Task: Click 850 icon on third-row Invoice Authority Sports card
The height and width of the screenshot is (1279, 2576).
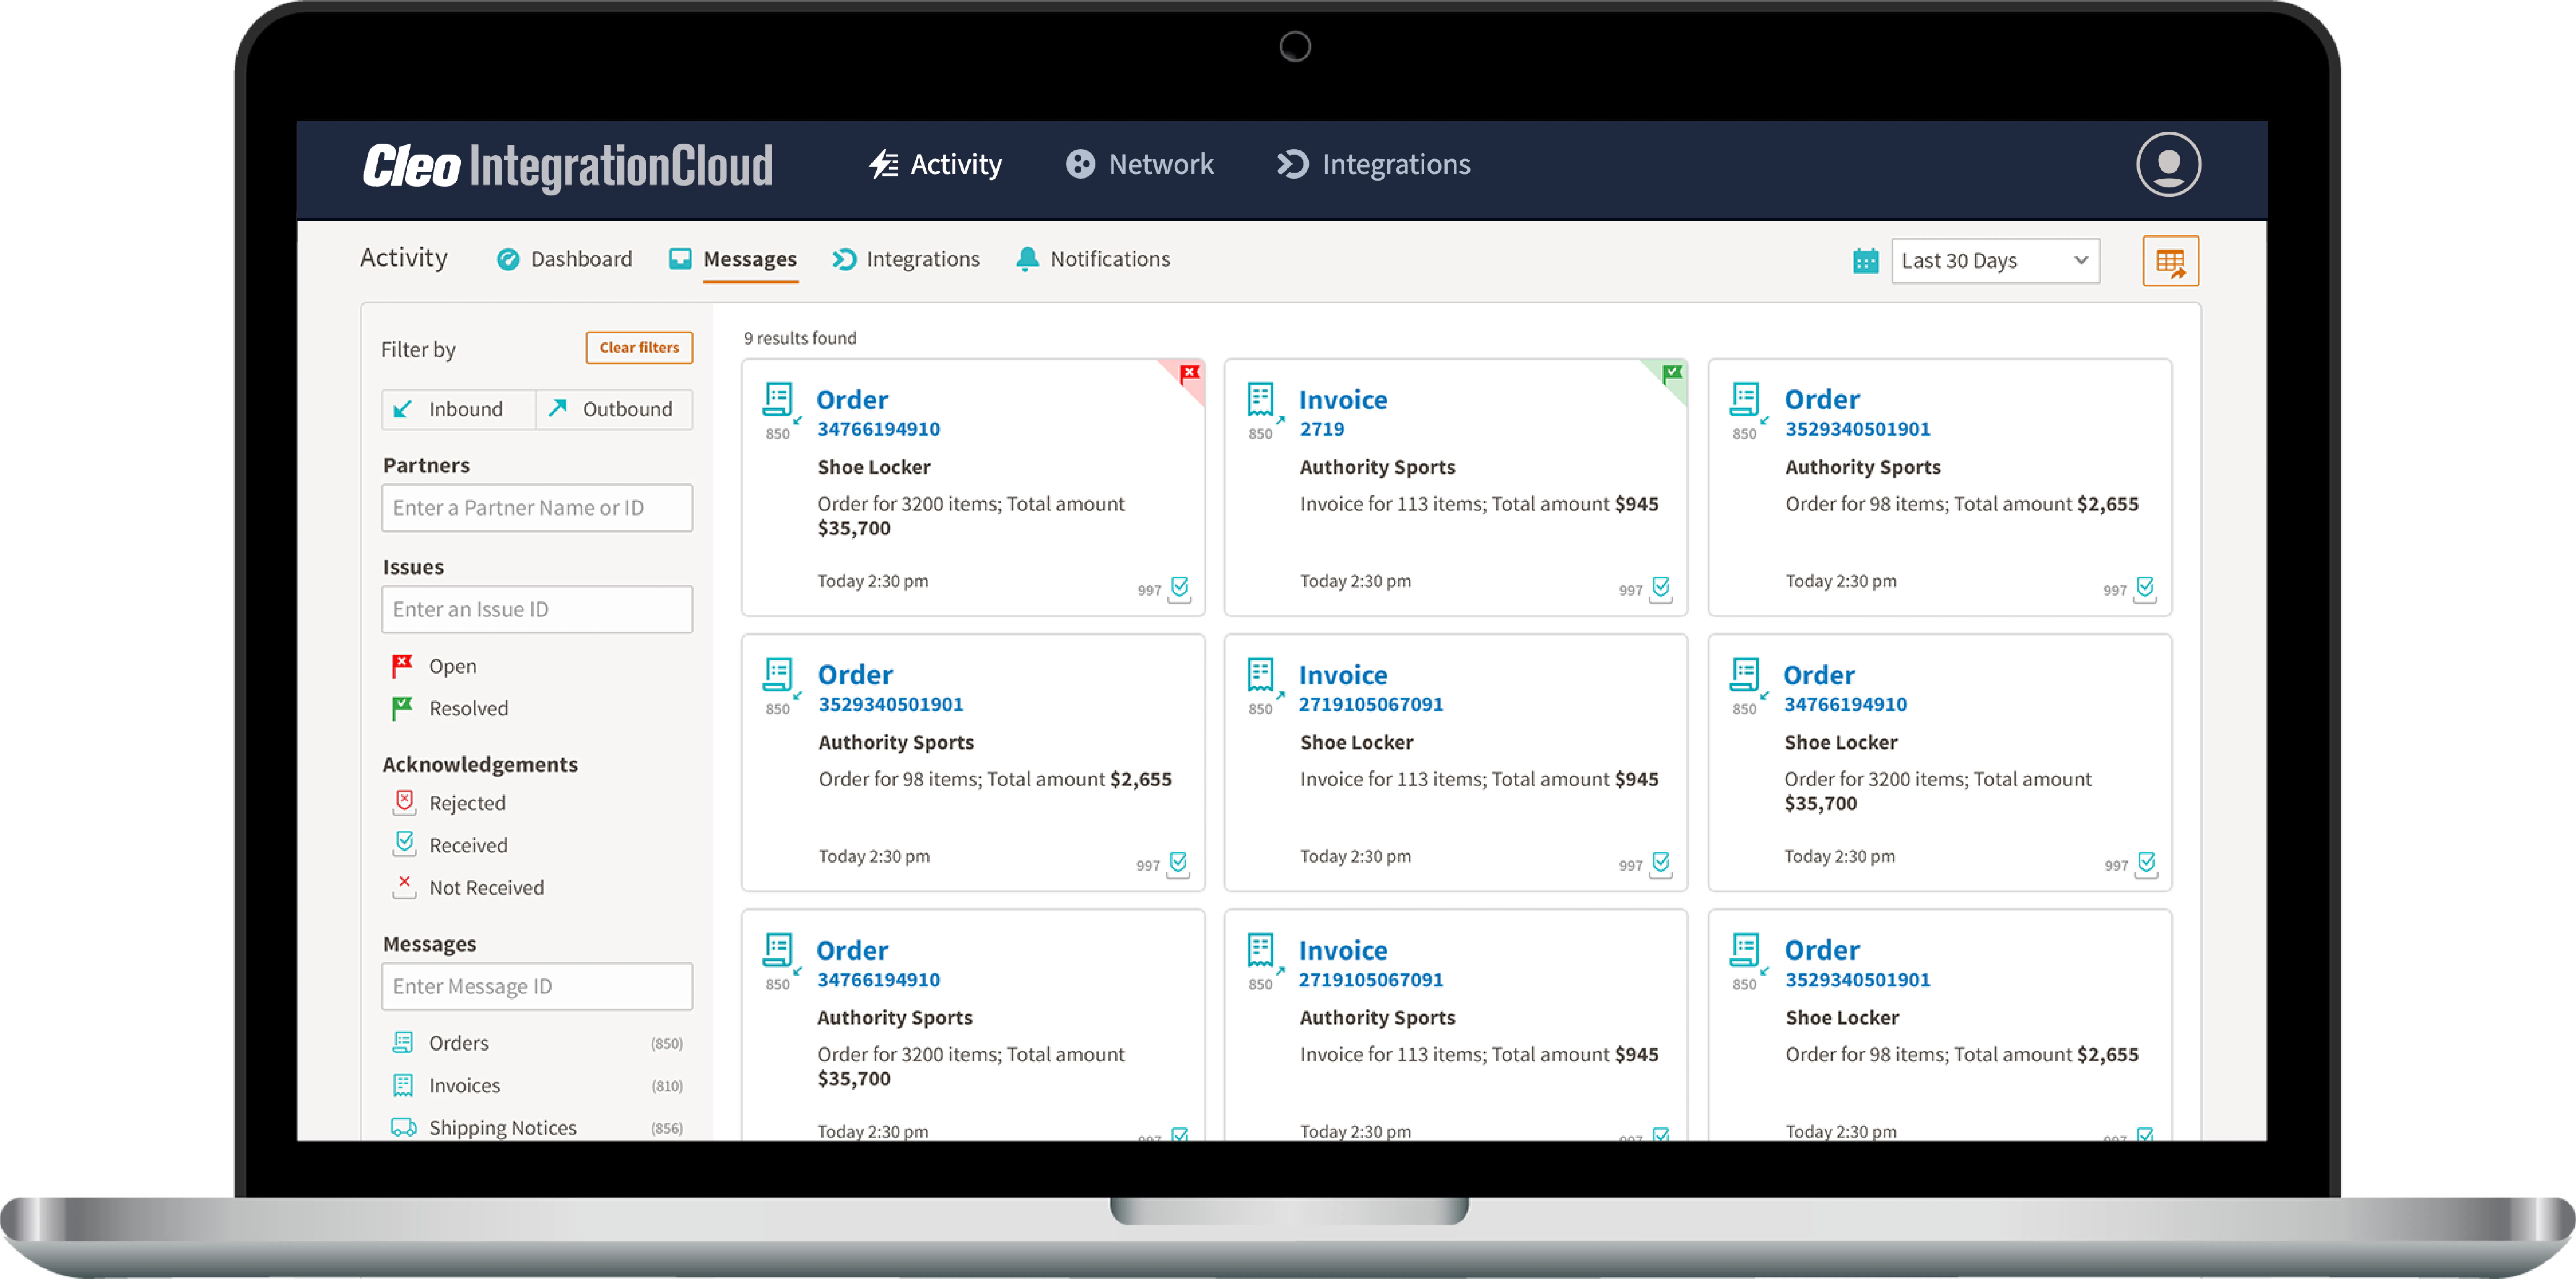Action: point(1261,950)
